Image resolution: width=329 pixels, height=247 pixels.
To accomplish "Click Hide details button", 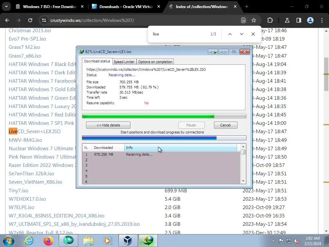I will pyautogui.click(x=108, y=125).
